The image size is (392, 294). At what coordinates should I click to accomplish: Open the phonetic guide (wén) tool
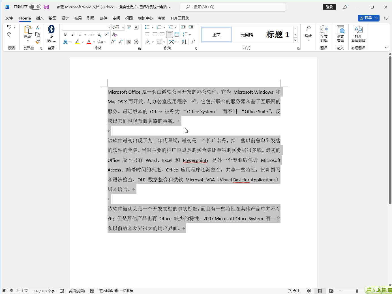[x=129, y=27]
